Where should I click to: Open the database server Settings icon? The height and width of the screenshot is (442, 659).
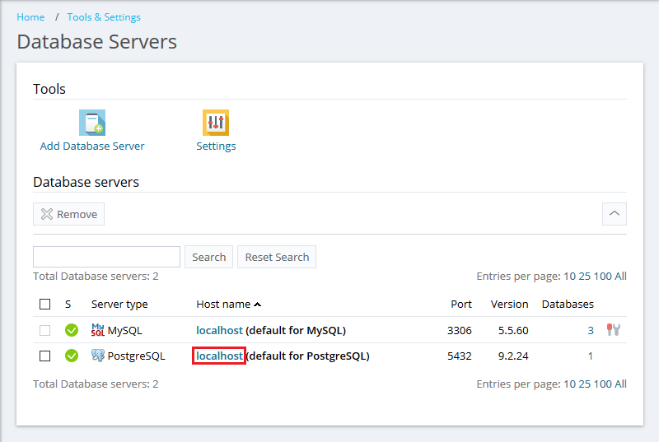click(216, 123)
